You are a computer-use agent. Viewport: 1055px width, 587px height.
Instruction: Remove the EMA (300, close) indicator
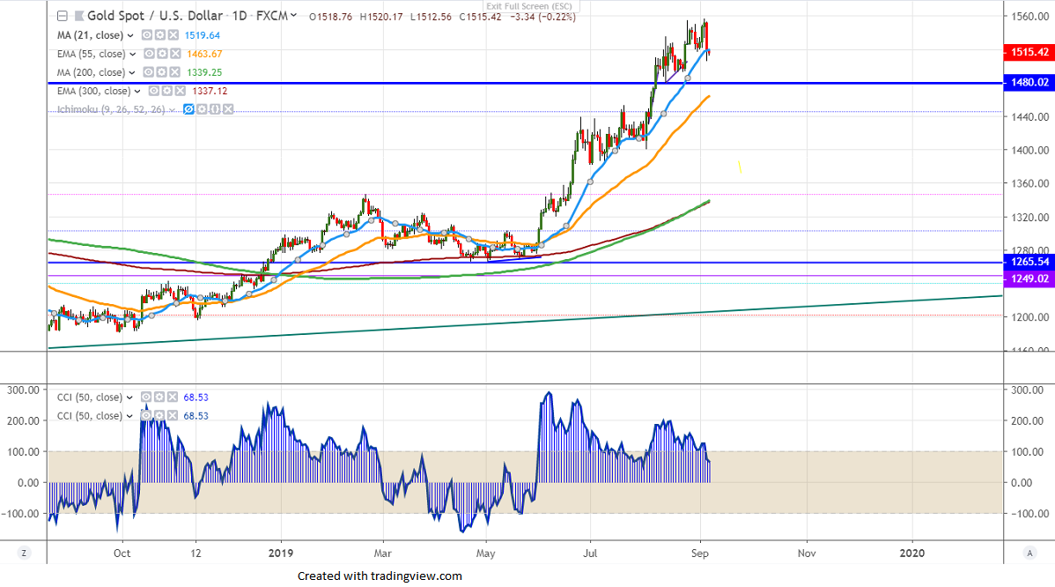pyautogui.click(x=180, y=91)
